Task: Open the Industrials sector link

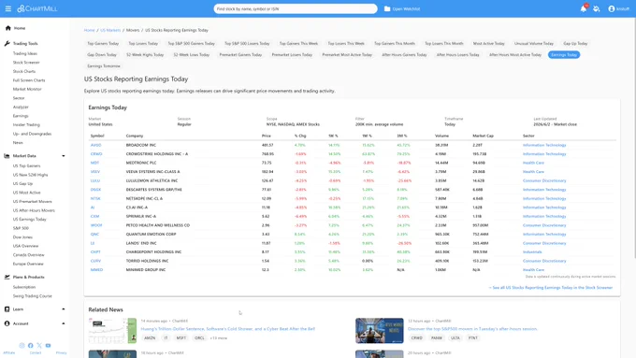Action: coord(532,252)
